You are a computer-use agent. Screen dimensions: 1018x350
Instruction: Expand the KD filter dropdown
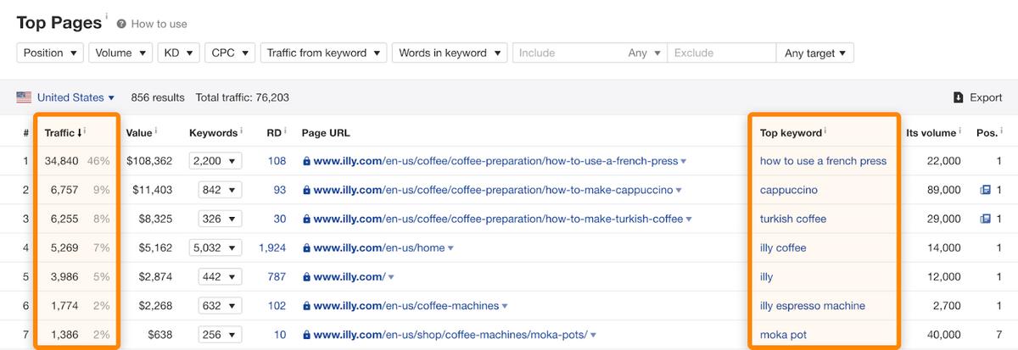click(178, 53)
